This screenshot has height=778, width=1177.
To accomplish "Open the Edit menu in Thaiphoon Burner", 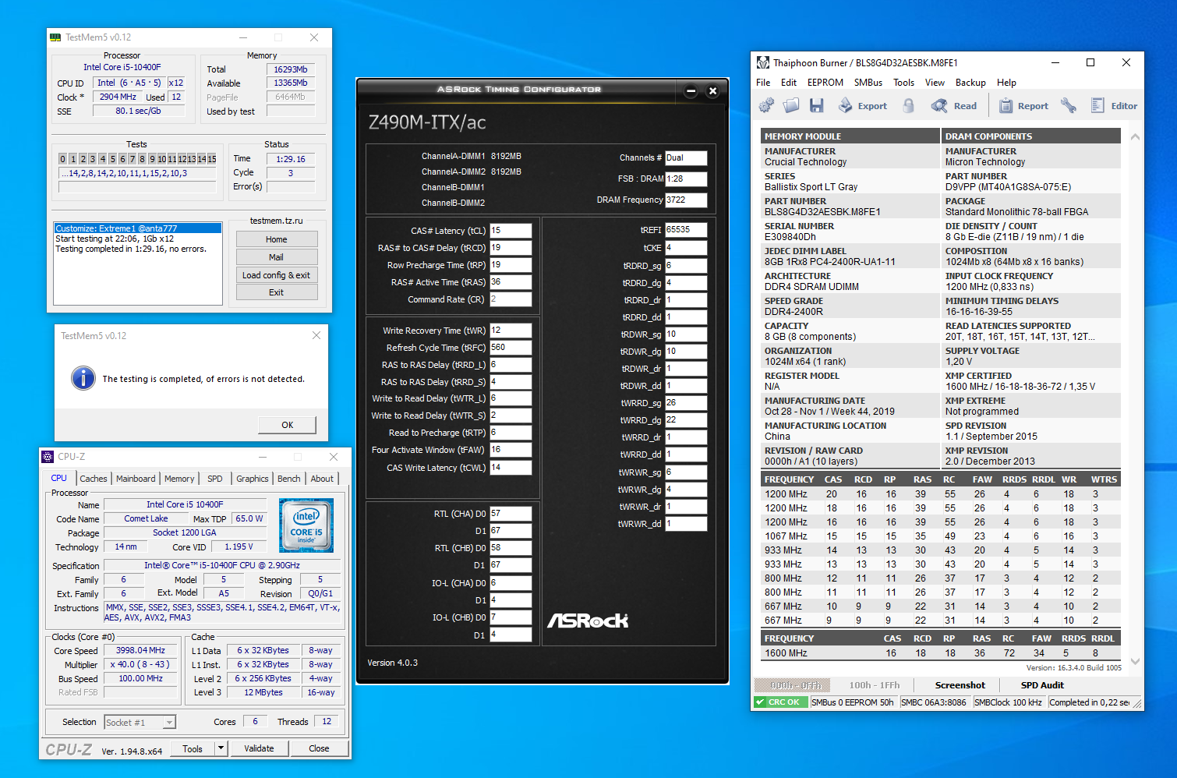I will click(x=789, y=83).
